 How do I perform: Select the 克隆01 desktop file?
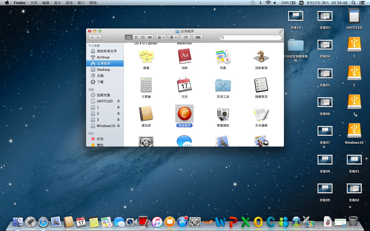[354, 160]
